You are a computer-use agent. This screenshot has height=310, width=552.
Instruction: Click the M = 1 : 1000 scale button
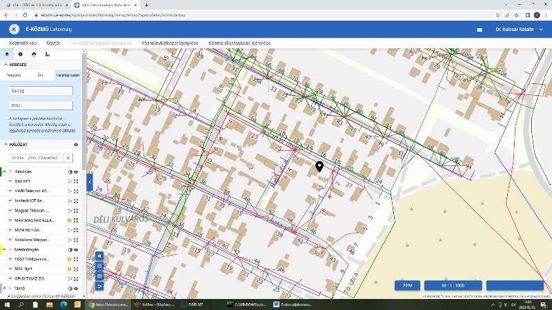[453, 285]
